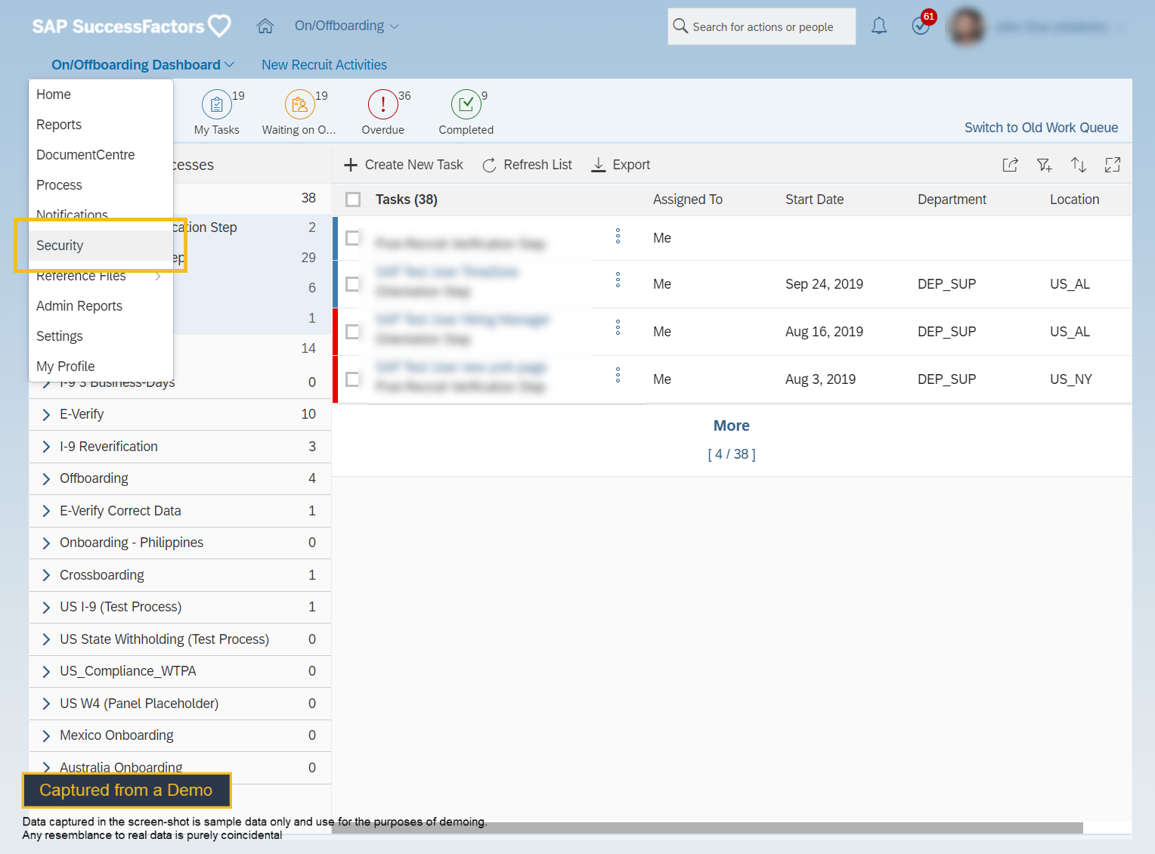Open the Home icon in header
1155x854 pixels.
[x=265, y=26]
